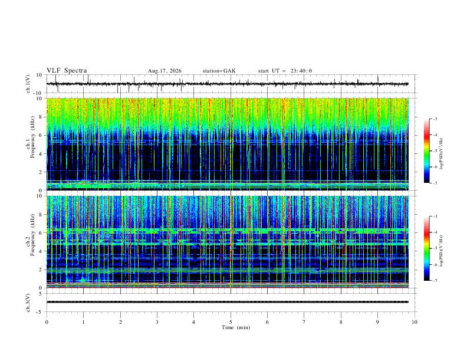Click the Time (min) axis label
This screenshot has width=467, height=361.
point(236,327)
